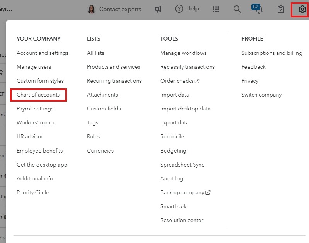Open the Audit log
Viewport: 309px width, 243px height.
pos(171,178)
